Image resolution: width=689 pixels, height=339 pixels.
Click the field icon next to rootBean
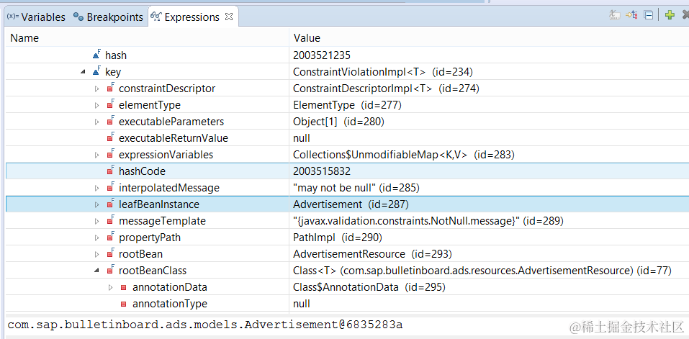coord(111,254)
